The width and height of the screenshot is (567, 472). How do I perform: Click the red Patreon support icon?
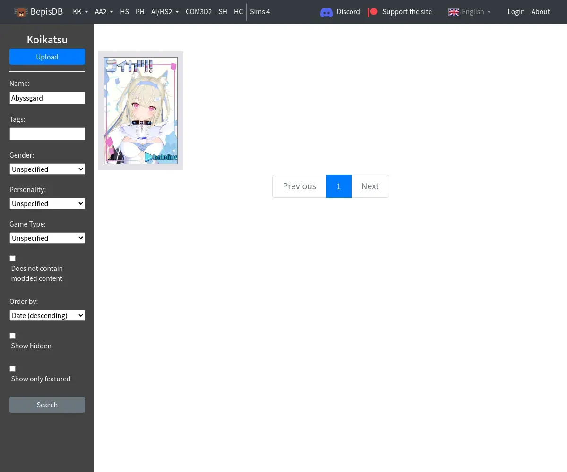point(372,12)
